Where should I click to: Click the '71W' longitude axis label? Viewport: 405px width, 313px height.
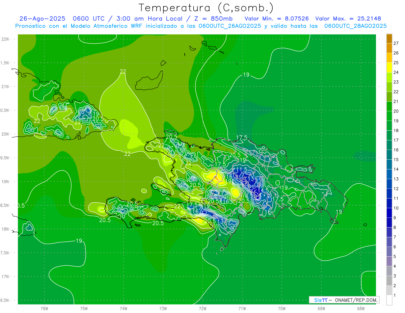click(x=242, y=308)
